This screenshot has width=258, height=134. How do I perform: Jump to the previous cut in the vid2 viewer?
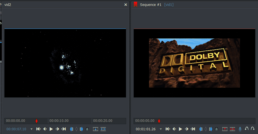pos(38,129)
